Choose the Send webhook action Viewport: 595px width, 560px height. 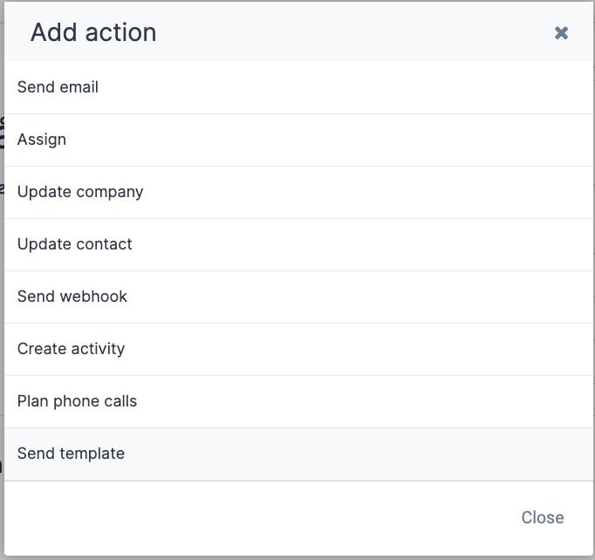click(x=298, y=297)
